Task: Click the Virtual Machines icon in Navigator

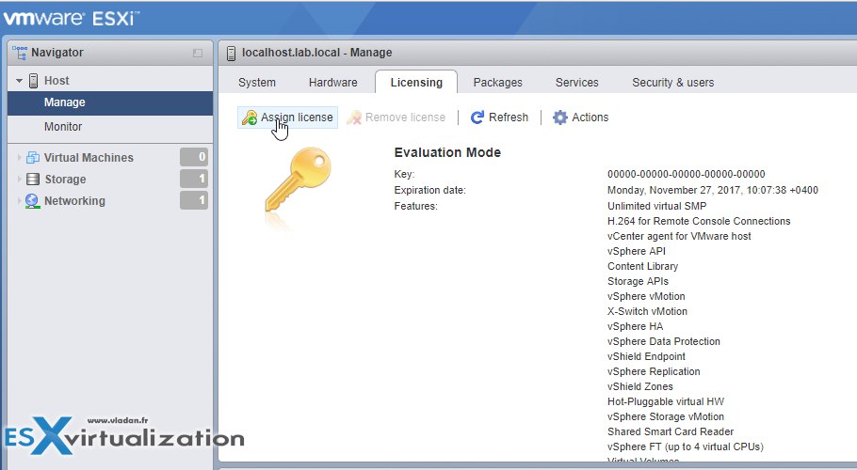Action: [33, 158]
